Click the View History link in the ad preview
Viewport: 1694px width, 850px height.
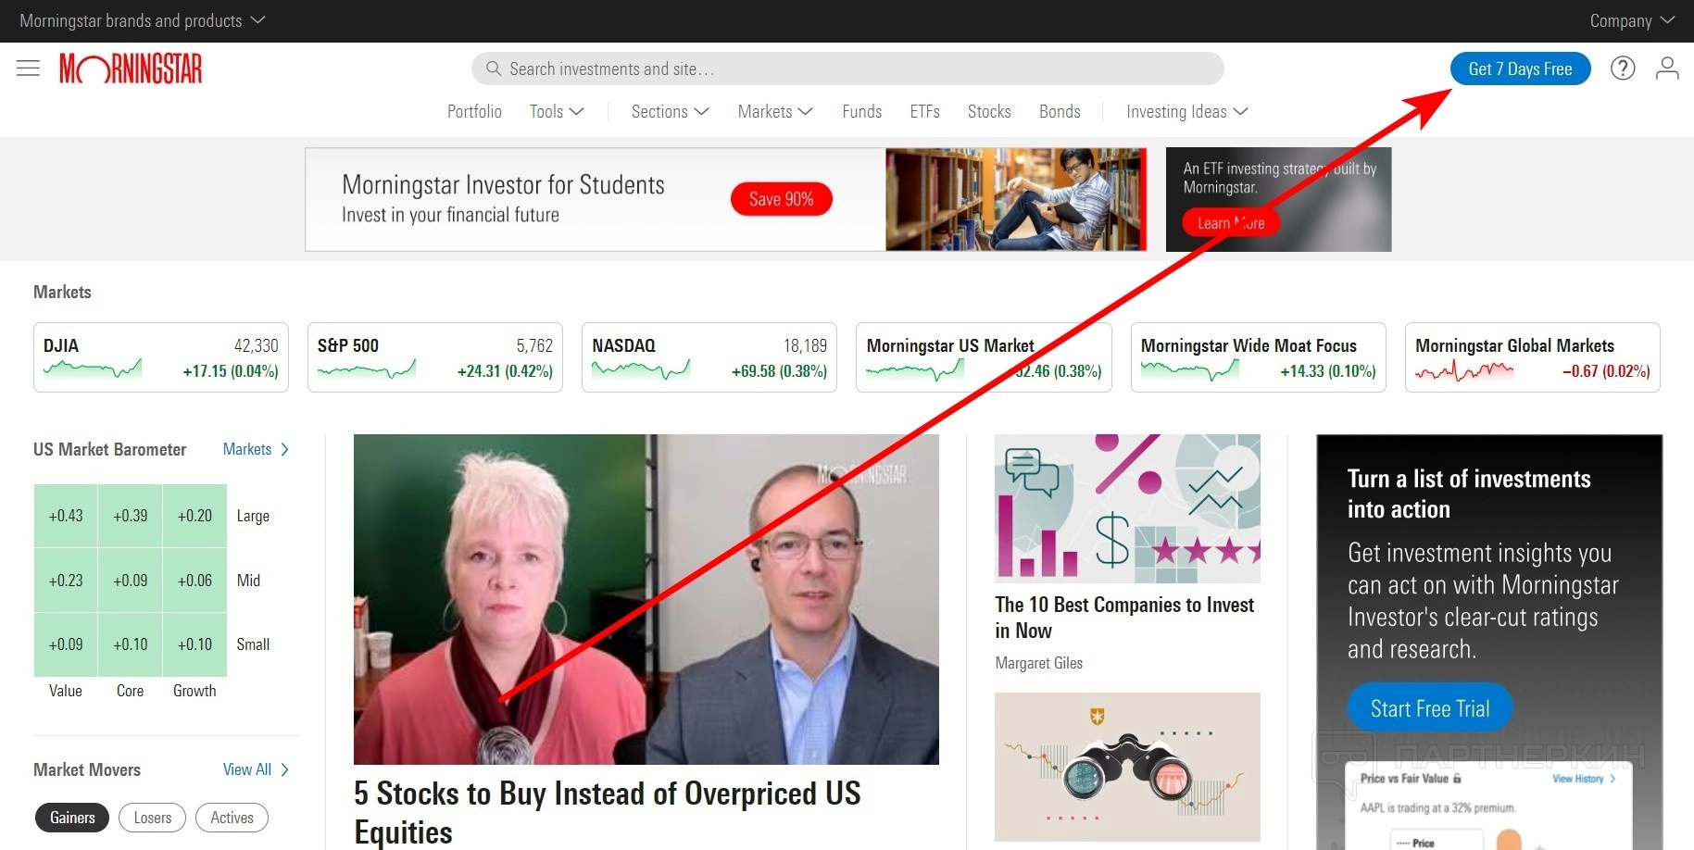pyautogui.click(x=1584, y=779)
